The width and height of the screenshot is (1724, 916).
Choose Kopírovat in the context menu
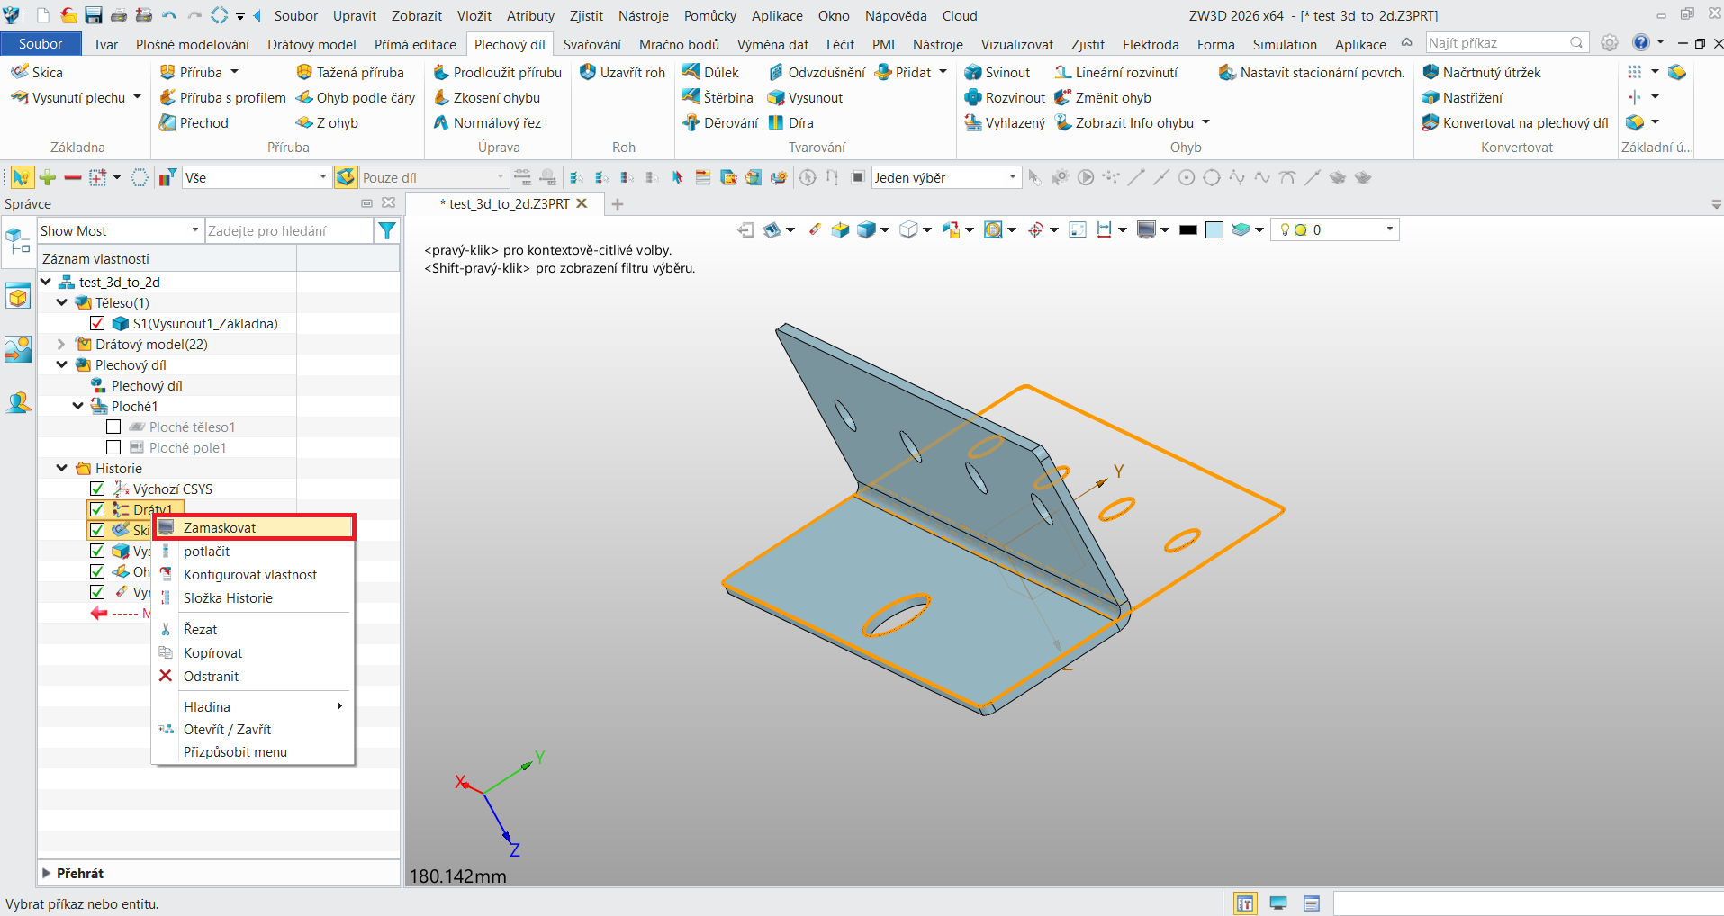pos(253,652)
